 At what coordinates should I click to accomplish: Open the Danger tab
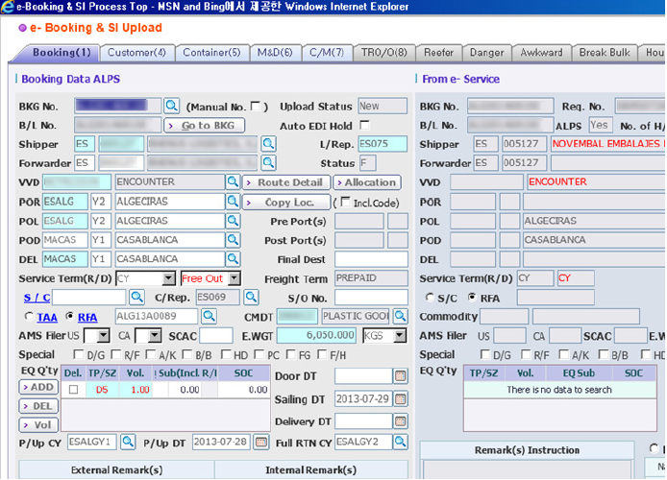tap(486, 53)
